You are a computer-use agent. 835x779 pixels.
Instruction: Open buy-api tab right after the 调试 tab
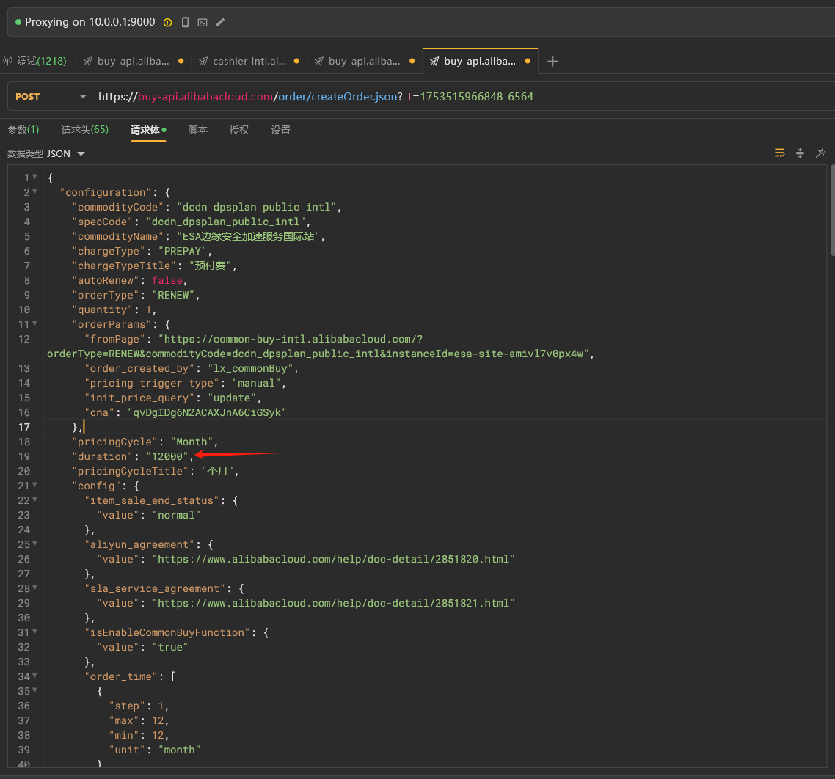133,61
